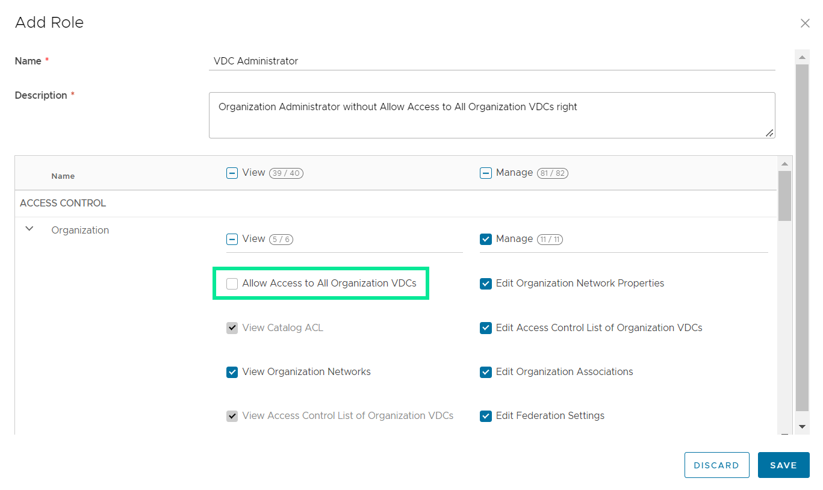Click the 11 / 11 count badge
Viewport: 823px width, 490px height.
[x=550, y=240]
